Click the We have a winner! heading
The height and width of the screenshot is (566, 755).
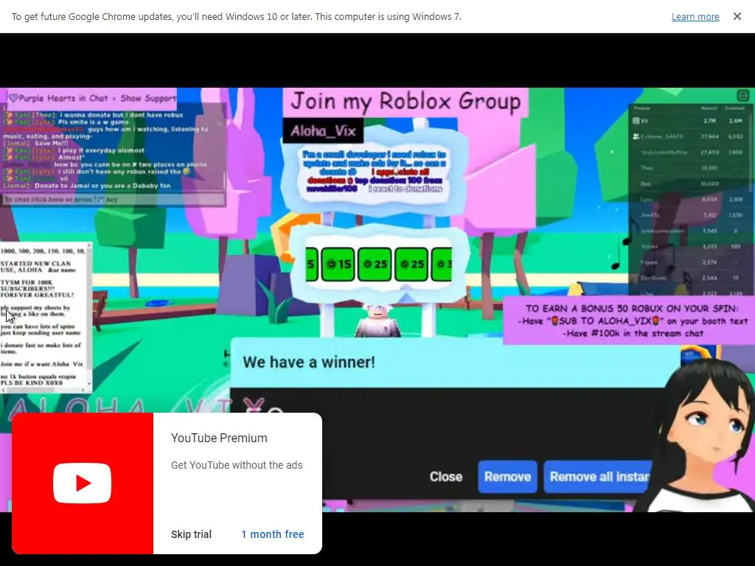click(x=309, y=362)
